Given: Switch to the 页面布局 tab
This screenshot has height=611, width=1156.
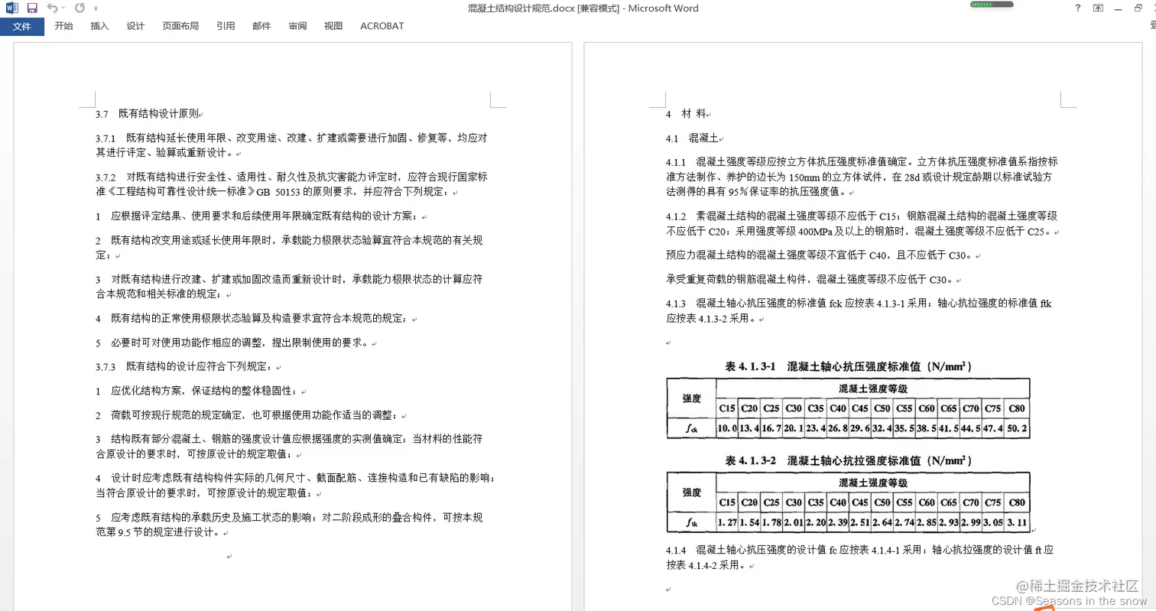Looking at the screenshot, I should [x=180, y=25].
